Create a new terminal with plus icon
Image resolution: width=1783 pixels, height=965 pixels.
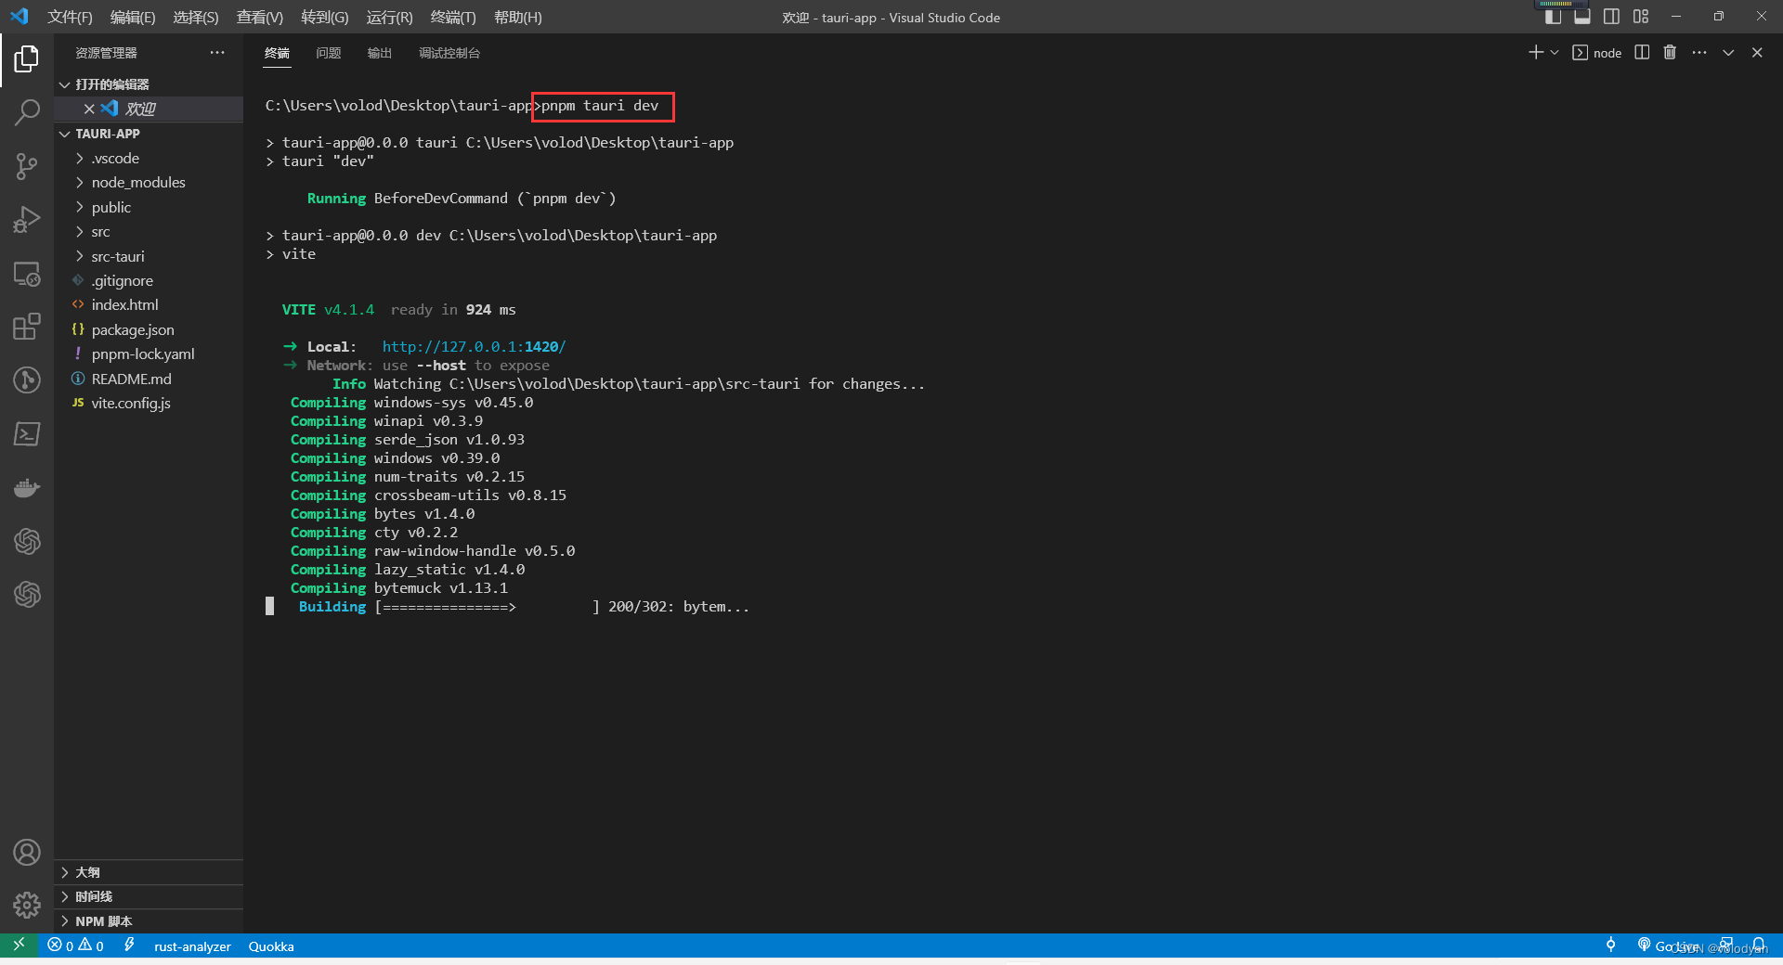pos(1536,53)
